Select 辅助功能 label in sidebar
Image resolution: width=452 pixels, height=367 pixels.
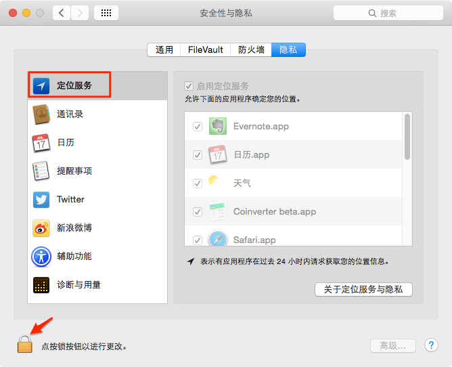[74, 256]
